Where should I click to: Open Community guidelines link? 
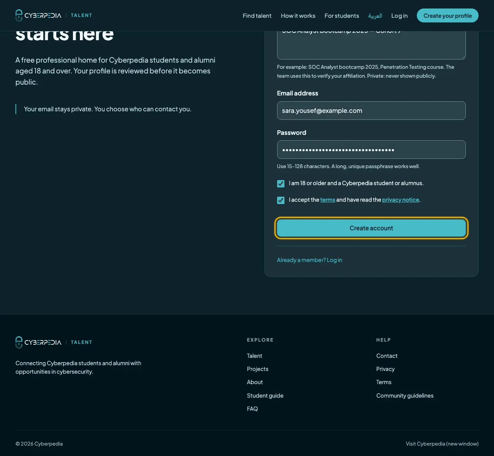(x=405, y=396)
